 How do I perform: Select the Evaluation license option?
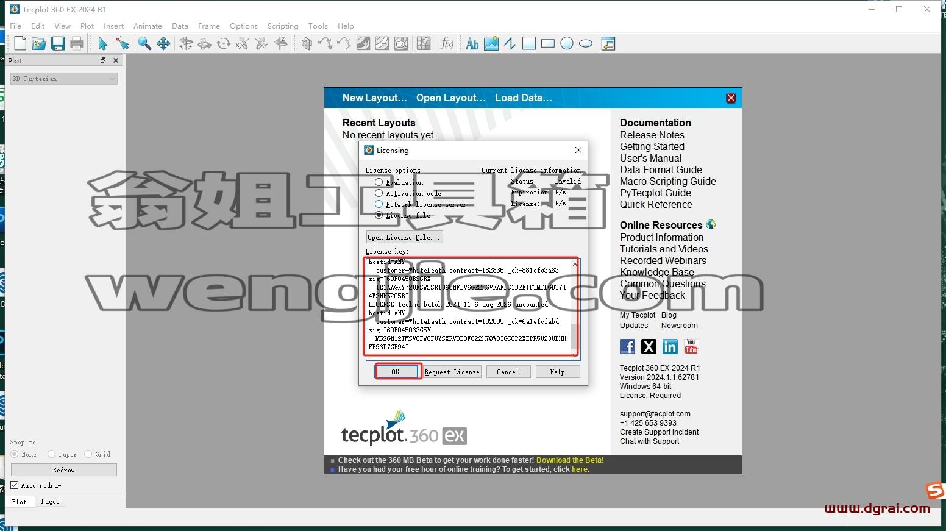tap(379, 182)
